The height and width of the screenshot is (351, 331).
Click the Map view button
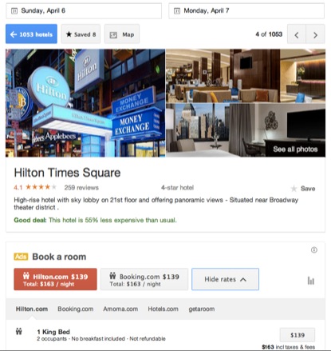click(x=122, y=34)
